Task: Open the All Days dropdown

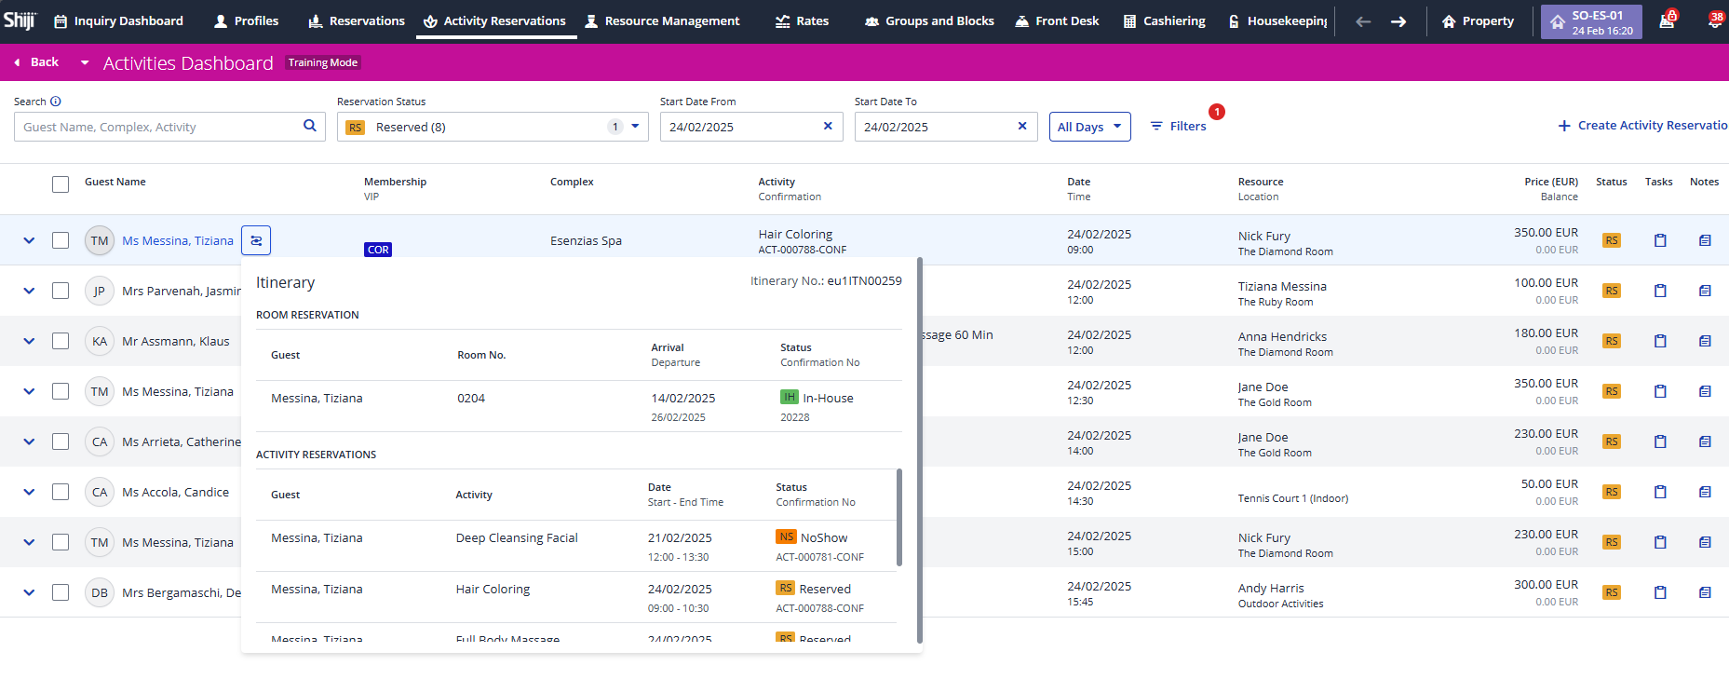Action: point(1089,127)
